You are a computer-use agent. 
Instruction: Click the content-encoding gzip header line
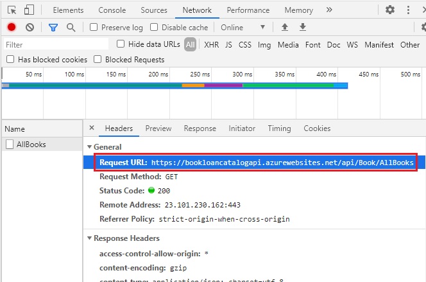(143, 268)
